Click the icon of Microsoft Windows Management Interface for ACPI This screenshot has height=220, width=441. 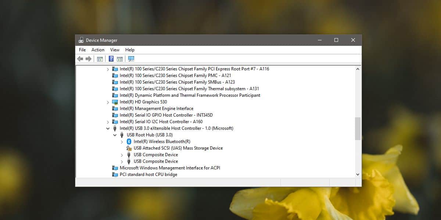[x=115, y=168]
